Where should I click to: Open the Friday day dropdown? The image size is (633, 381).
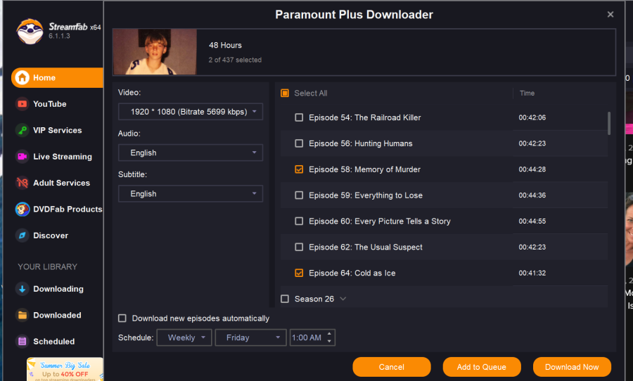tap(250, 338)
